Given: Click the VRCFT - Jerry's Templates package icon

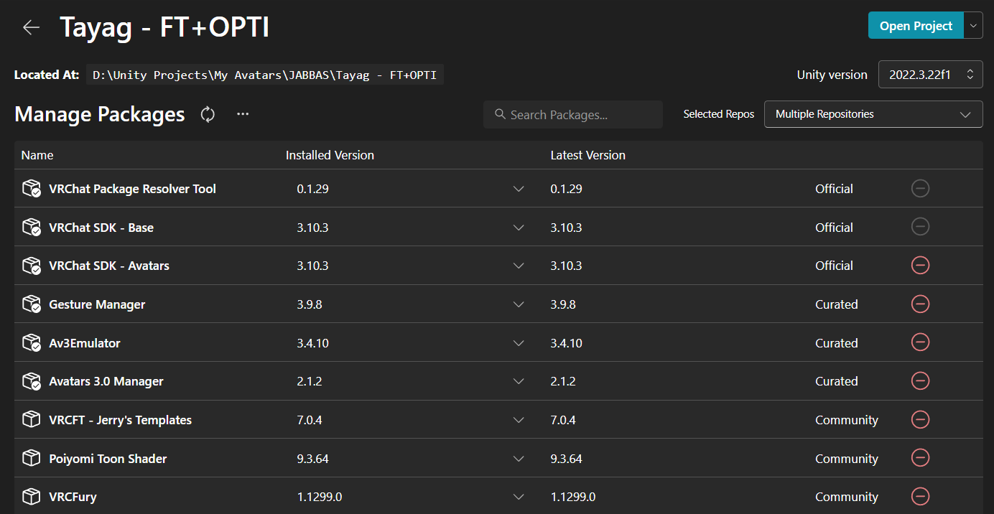Looking at the screenshot, I should pos(31,419).
